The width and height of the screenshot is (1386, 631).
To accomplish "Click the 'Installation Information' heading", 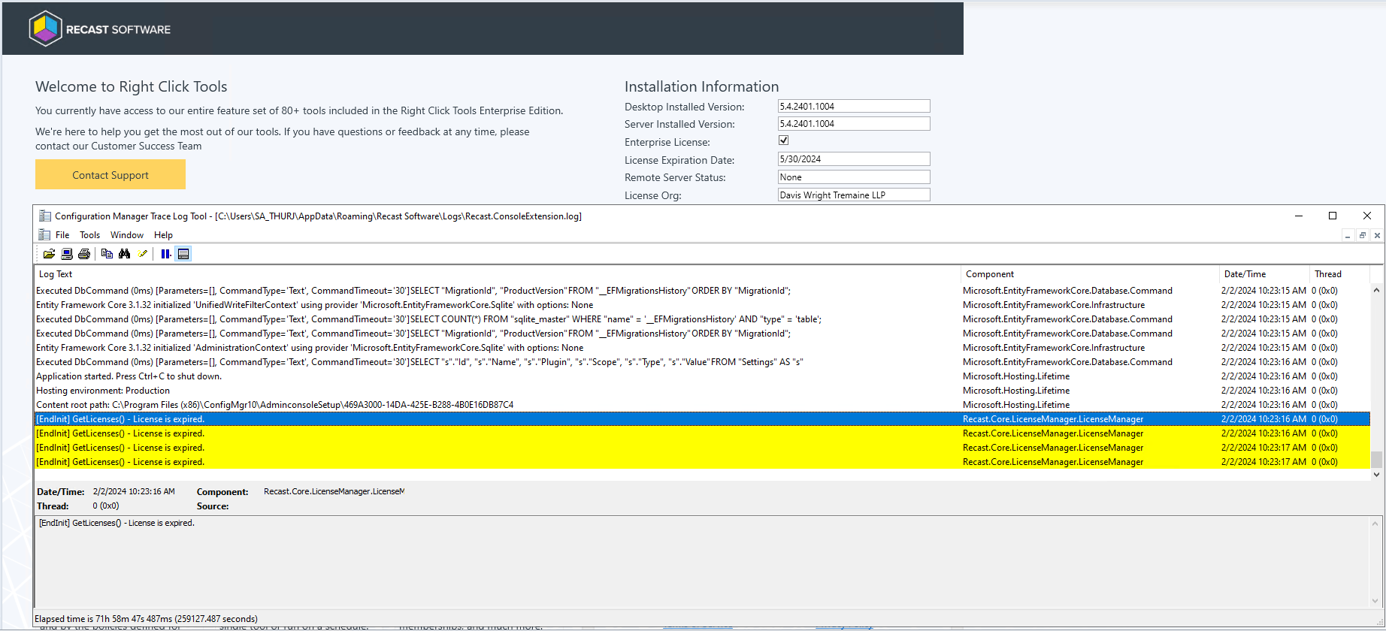I will pos(701,86).
